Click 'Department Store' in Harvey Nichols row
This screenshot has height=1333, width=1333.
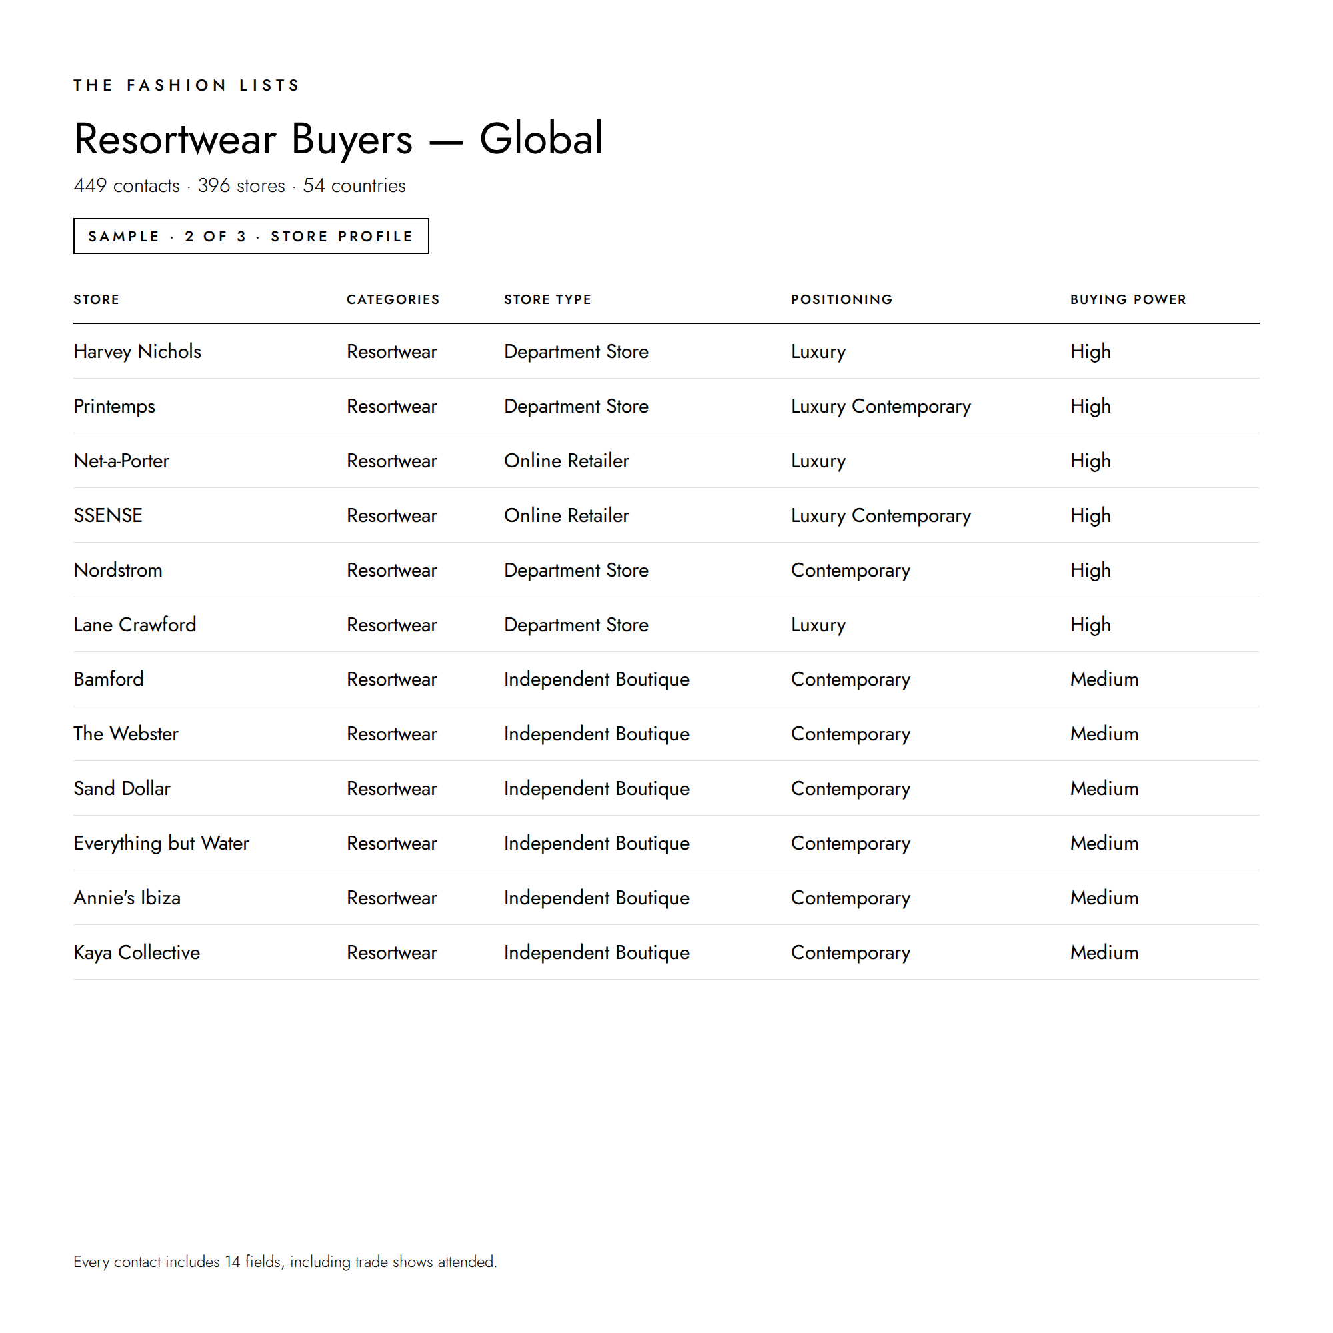tap(576, 351)
